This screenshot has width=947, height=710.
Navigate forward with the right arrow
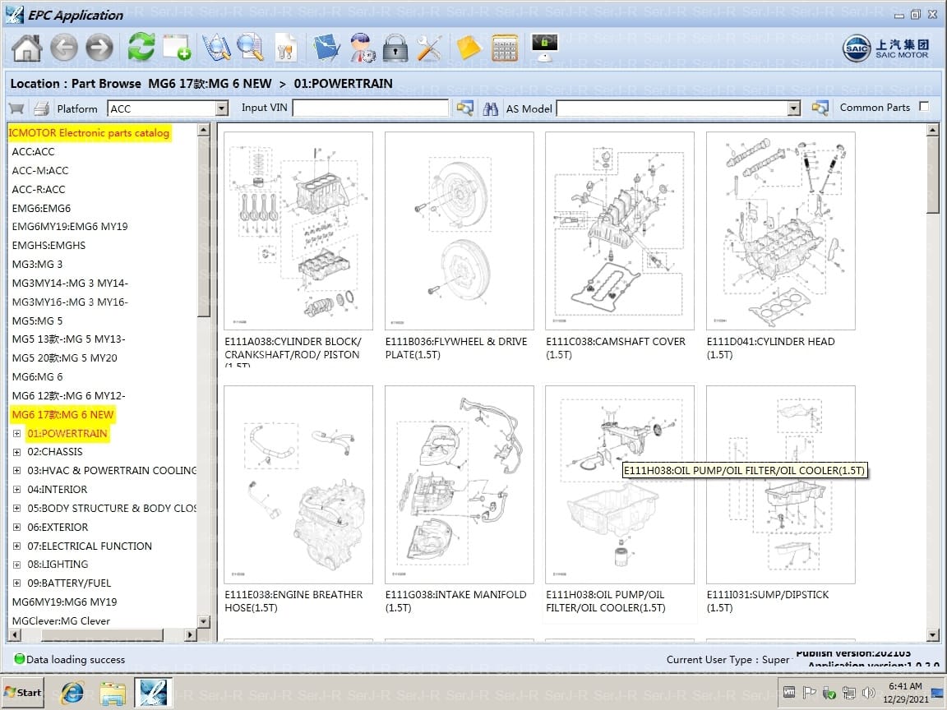[x=99, y=48]
